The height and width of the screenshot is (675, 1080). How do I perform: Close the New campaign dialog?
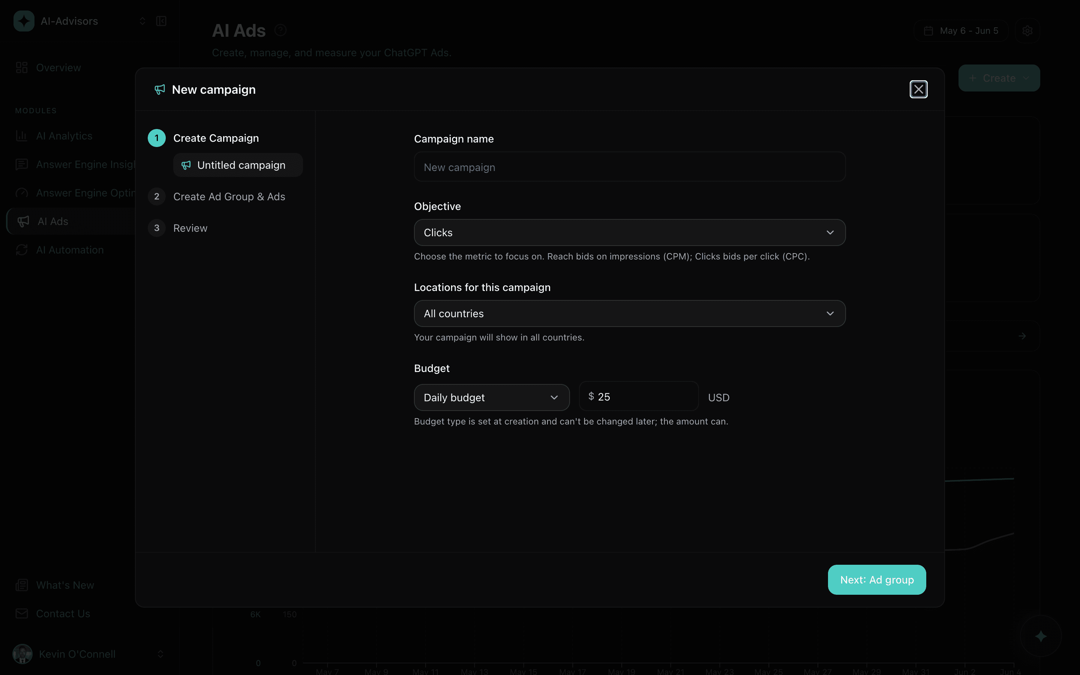coord(918,89)
